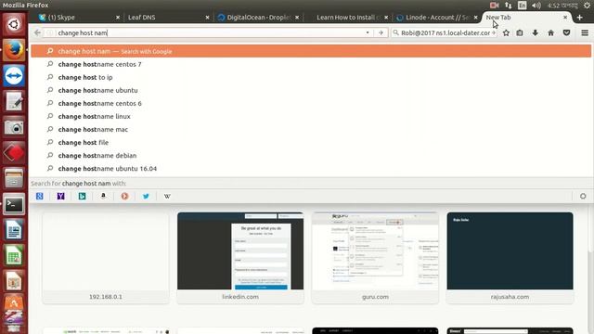Open TeamViewer from launcher

14,76
